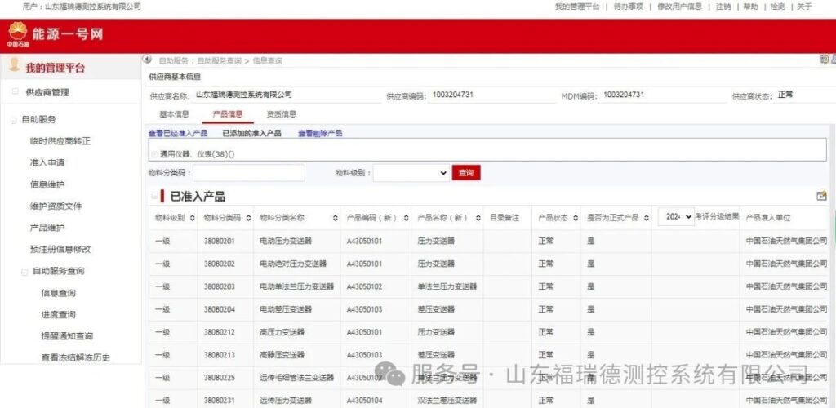The image size is (836, 408).
Task: Open 提醒通知查询 in the sidebar
Action: tap(67, 336)
